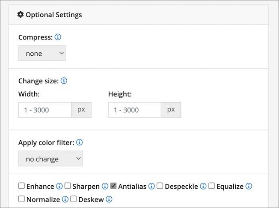The width and height of the screenshot is (279, 208).
Task: Focus the Height input field
Action: click(x=135, y=110)
